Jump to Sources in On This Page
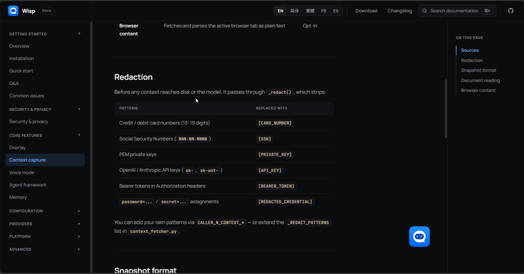The image size is (524, 274). coord(470,50)
